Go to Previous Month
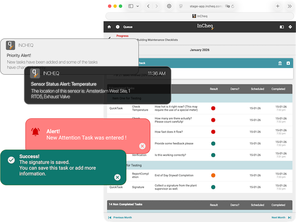The width and height of the screenshot is (296, 222). [122, 218]
